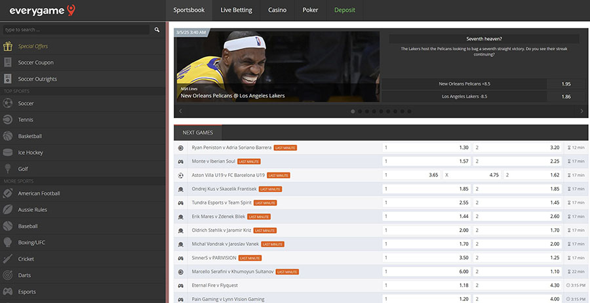Click gamepad icon beside Tundra Esports match
The height and width of the screenshot is (303, 590).
pyautogui.click(x=181, y=203)
